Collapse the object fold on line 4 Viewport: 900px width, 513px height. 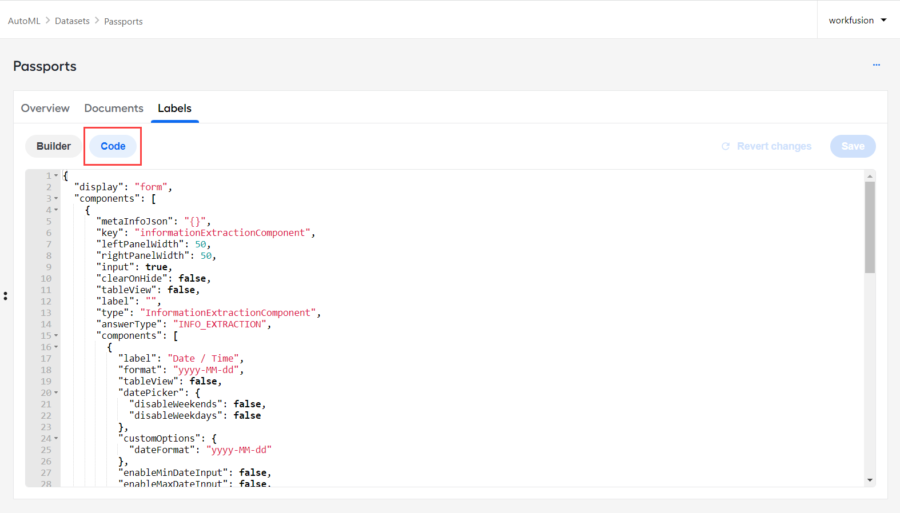(x=56, y=210)
